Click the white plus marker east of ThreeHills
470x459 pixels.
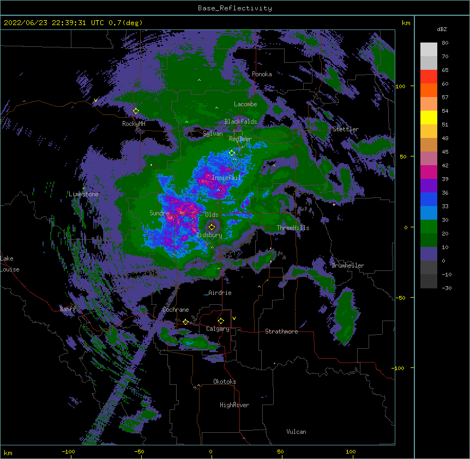(334, 204)
